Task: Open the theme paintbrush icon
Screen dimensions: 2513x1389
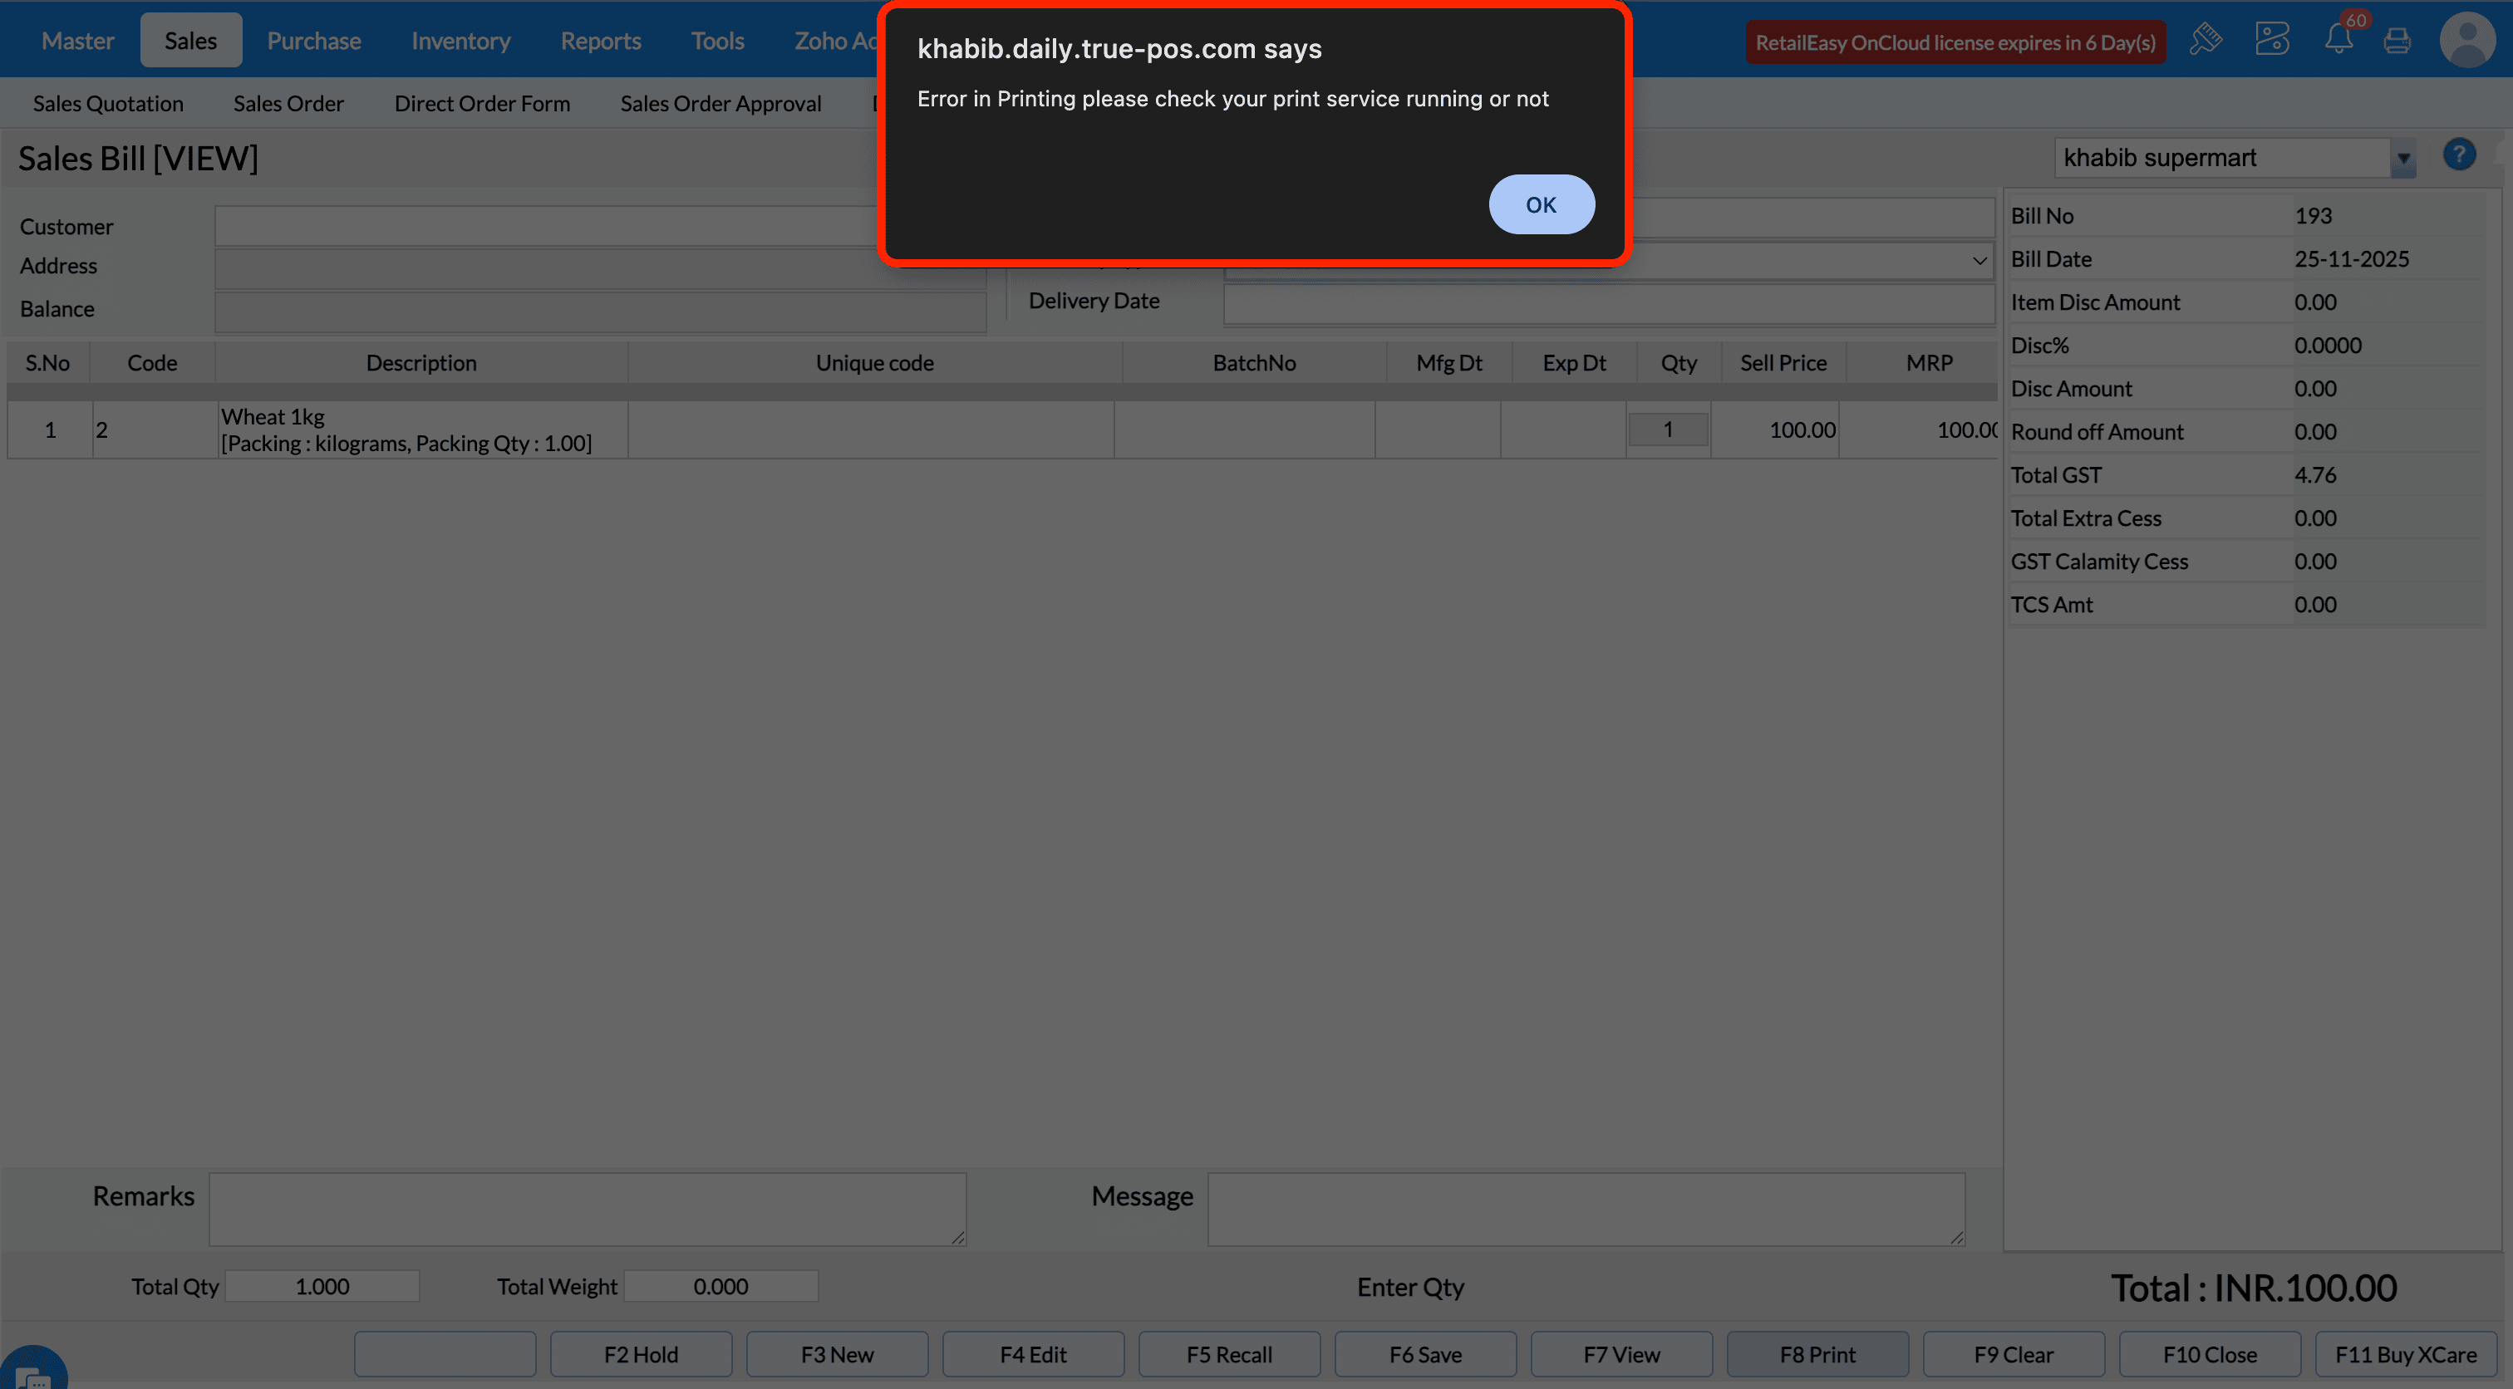Action: [x=2206, y=40]
